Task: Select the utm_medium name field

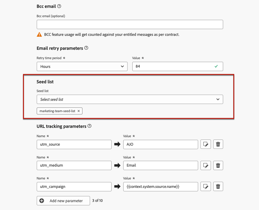Action: (x=74, y=165)
